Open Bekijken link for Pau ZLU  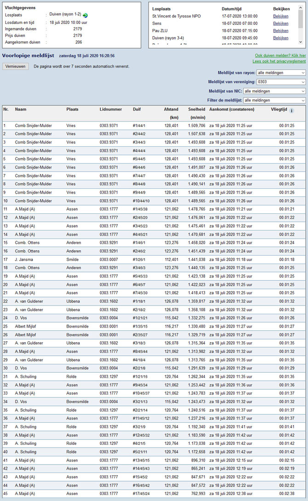[x=280, y=31]
